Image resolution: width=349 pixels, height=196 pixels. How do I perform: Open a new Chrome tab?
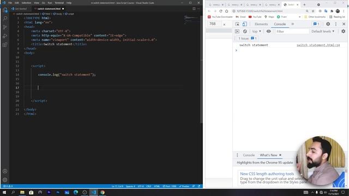(304, 5)
